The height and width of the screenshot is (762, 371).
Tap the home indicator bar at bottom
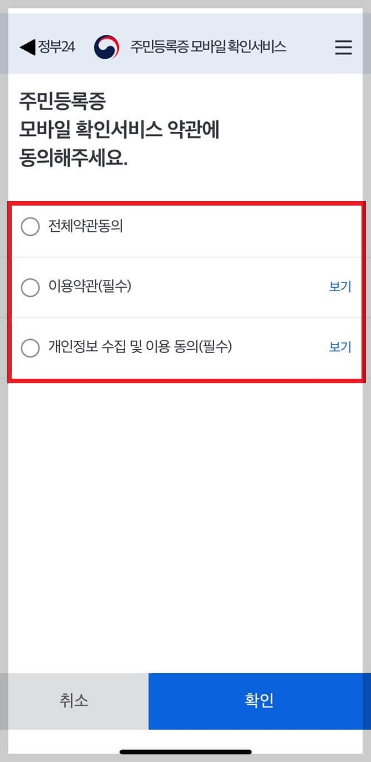click(x=185, y=752)
